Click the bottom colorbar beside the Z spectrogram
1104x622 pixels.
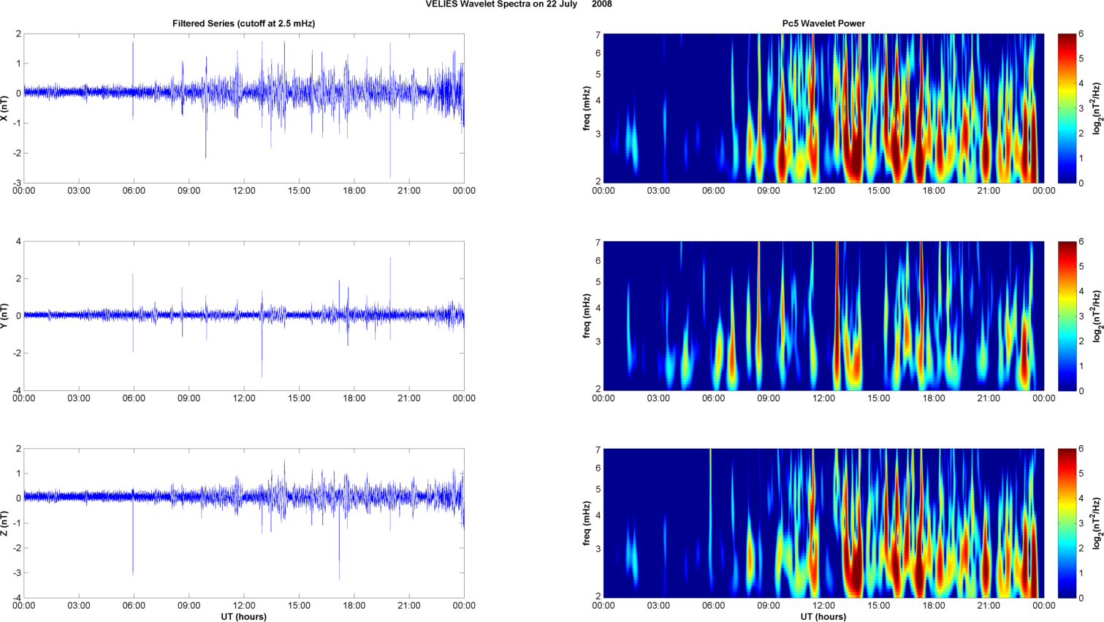point(1067,523)
